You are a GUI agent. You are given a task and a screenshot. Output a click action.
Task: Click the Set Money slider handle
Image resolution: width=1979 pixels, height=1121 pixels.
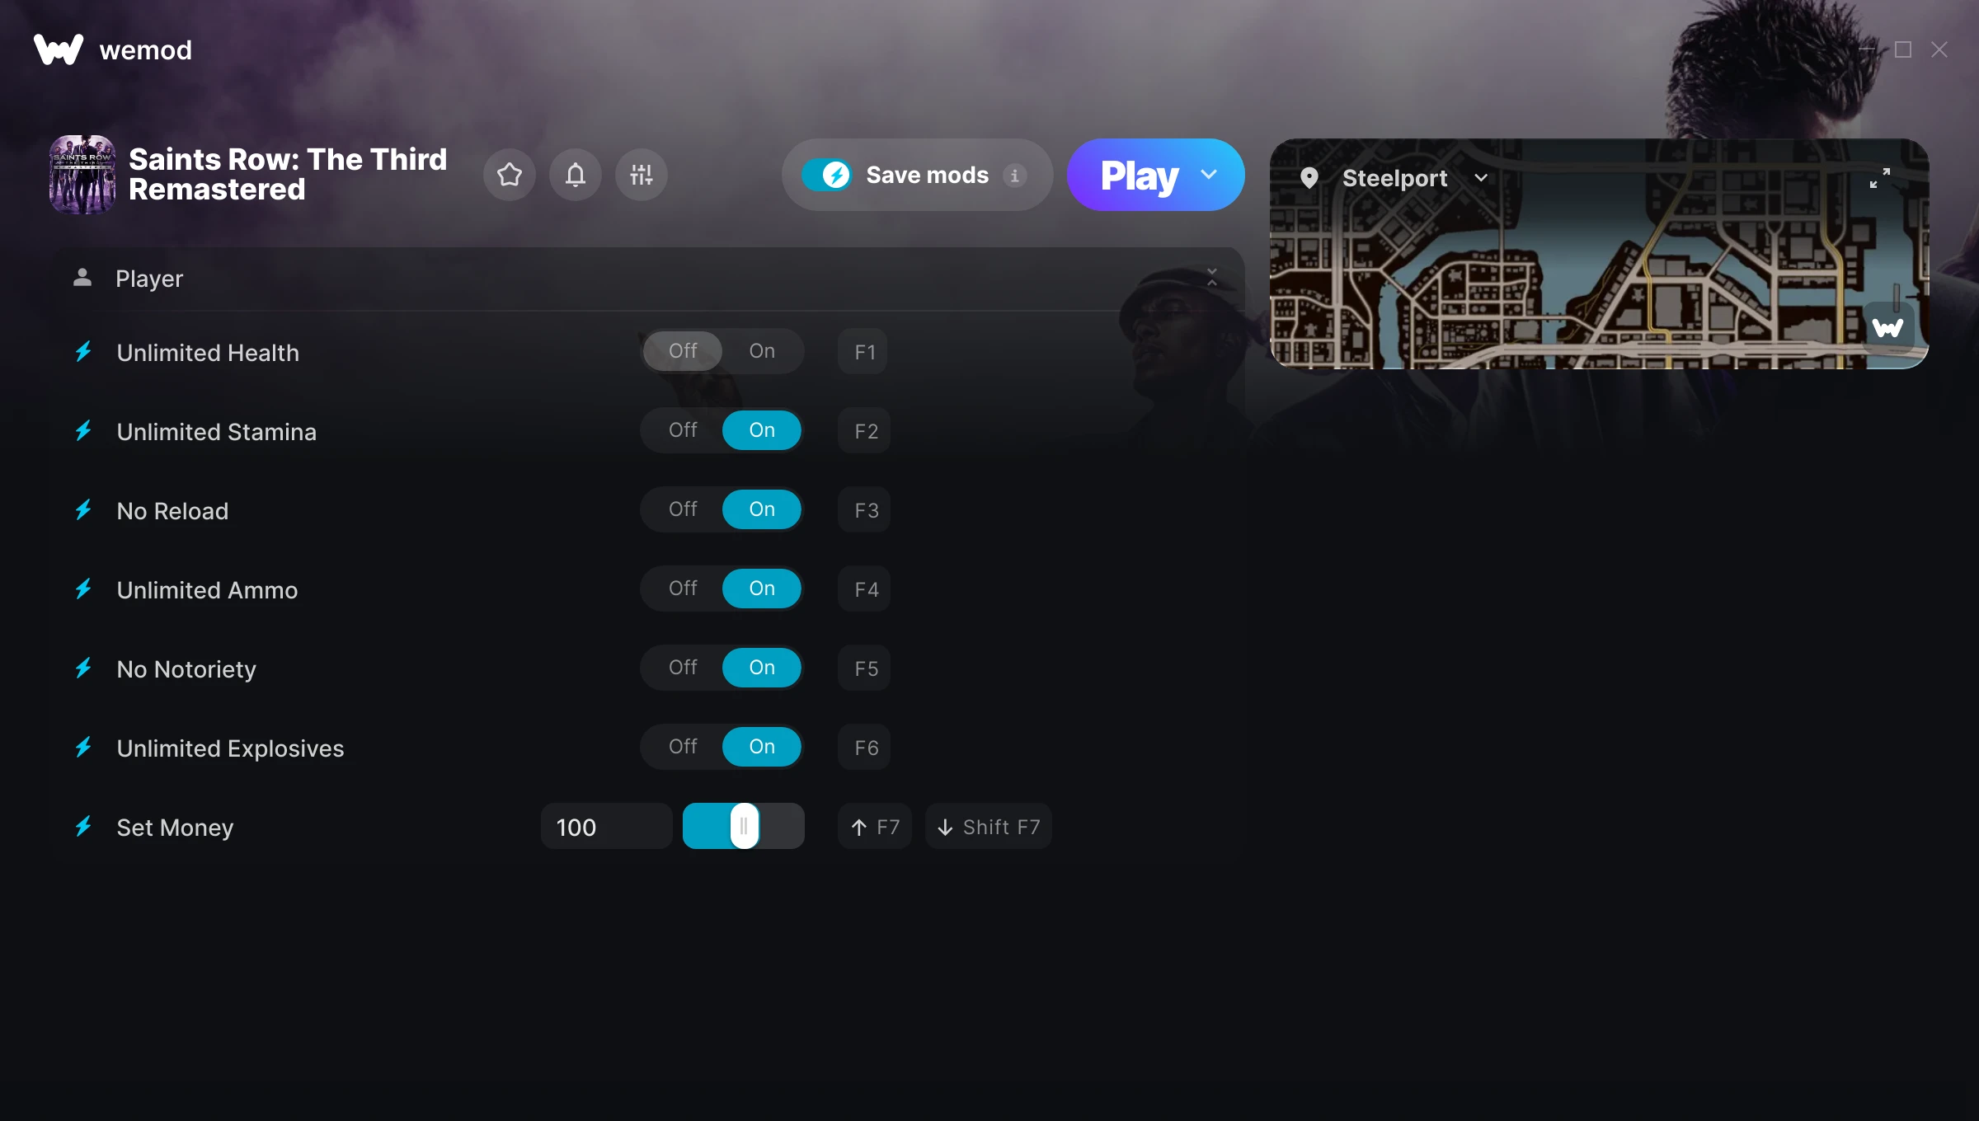tap(745, 826)
